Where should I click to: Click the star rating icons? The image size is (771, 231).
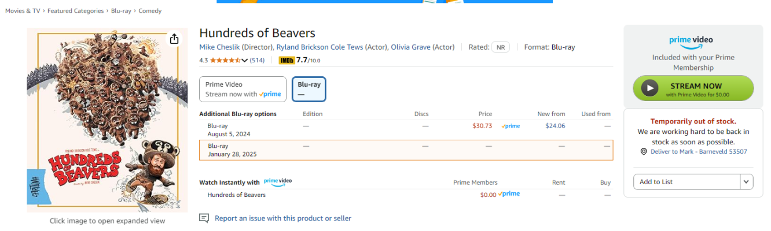point(225,60)
